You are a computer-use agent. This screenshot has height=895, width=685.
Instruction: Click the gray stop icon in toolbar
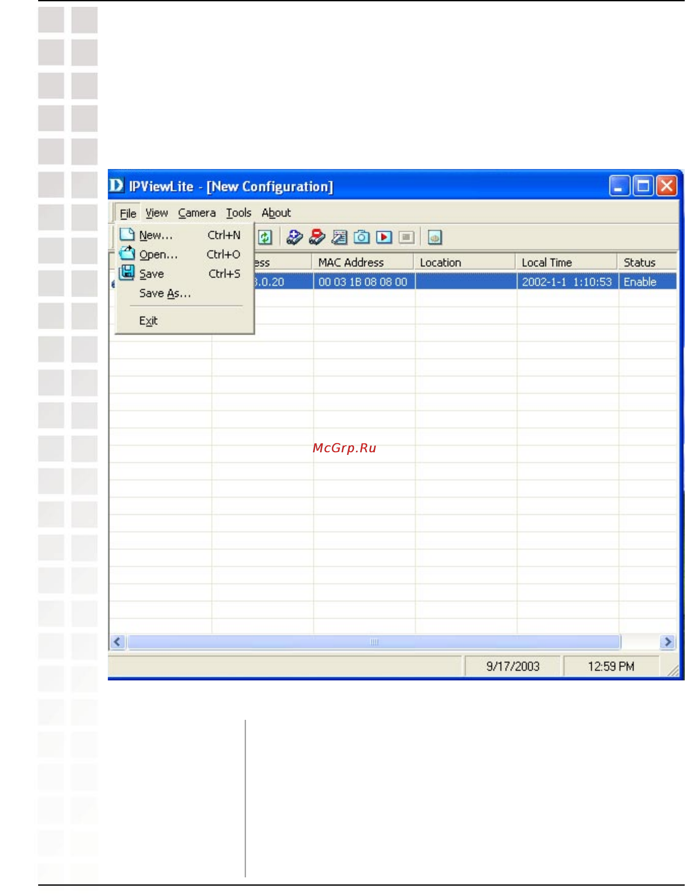coord(407,237)
